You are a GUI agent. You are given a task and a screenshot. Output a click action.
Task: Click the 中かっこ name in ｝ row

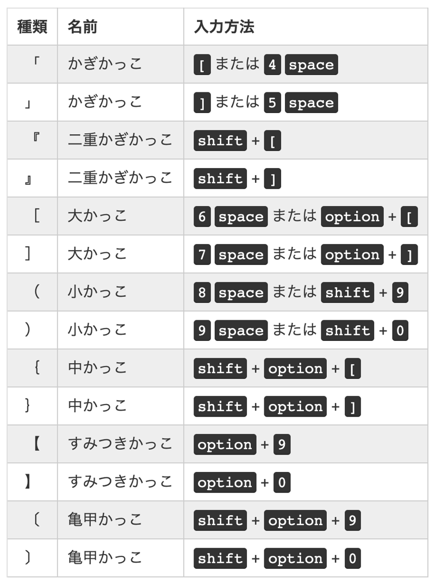pos(97,406)
